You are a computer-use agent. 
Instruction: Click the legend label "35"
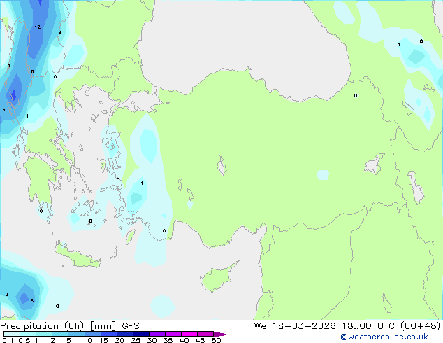[168, 340]
